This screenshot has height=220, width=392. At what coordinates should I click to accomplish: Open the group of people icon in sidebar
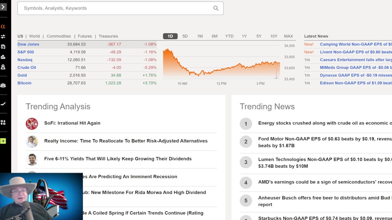(x=3, y=86)
